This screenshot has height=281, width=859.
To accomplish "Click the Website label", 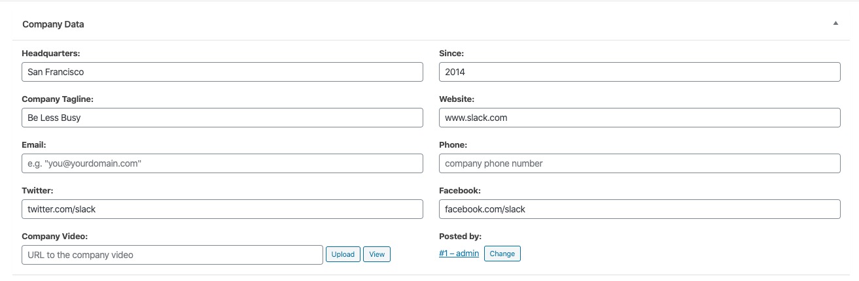I will (x=457, y=99).
